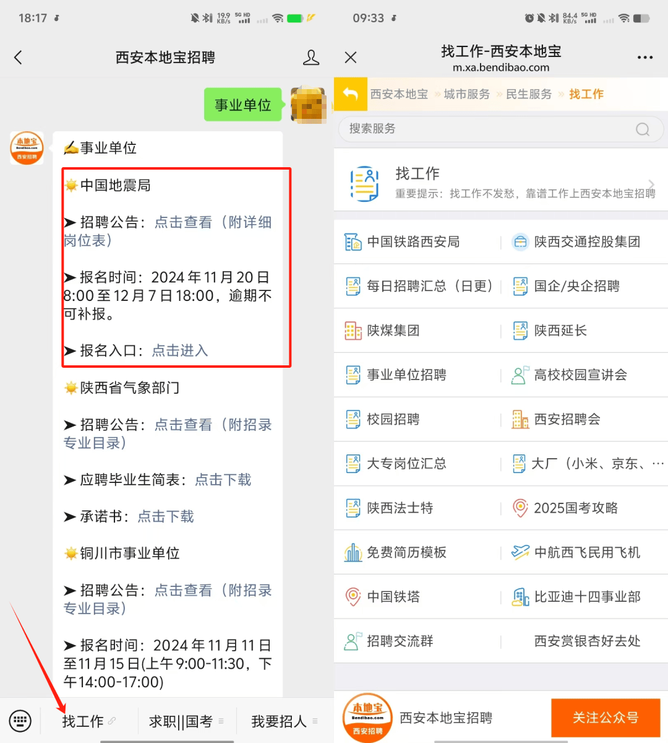Image resolution: width=668 pixels, height=743 pixels.
Task: Tap the back arrow in chat header
Action: [x=18, y=58]
